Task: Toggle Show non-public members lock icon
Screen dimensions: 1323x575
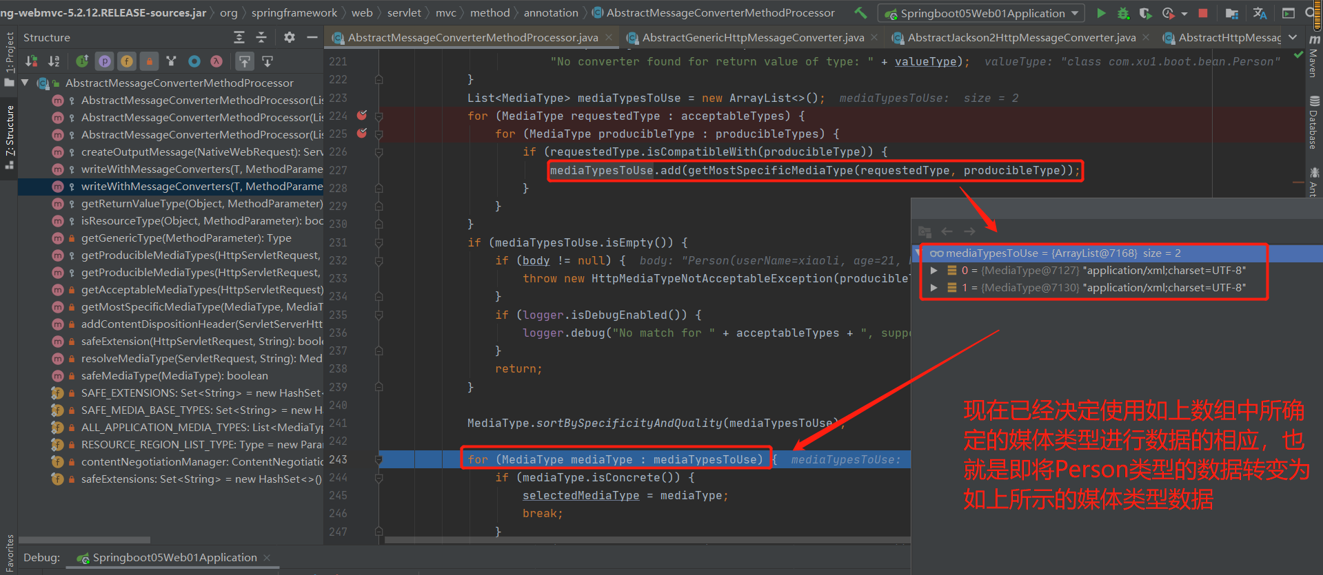Action: tap(149, 61)
